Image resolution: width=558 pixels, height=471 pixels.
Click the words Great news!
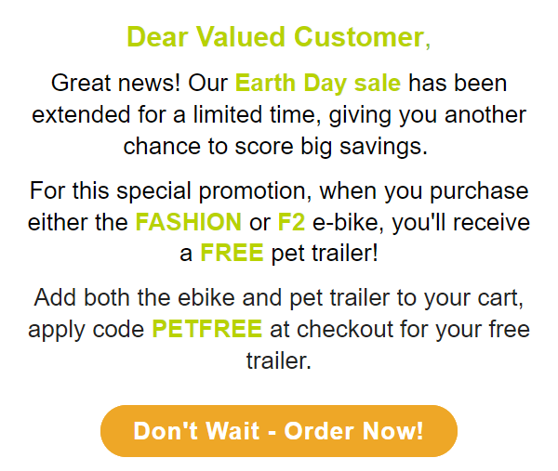(x=115, y=84)
